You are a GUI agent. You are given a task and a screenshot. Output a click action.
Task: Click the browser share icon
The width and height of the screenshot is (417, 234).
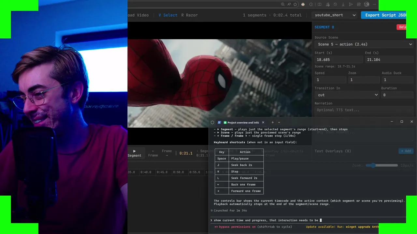[359, 4]
